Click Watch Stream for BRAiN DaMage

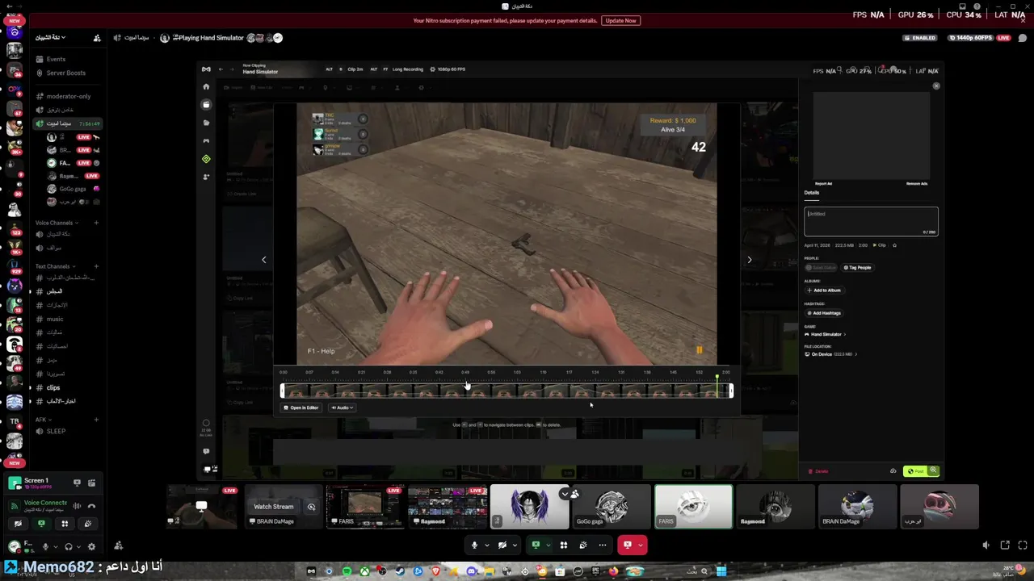point(274,507)
